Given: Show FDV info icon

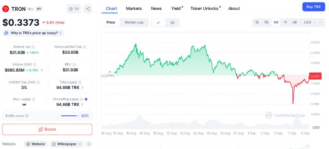Looking at the screenshot, I should pyautogui.click(x=74, y=65).
